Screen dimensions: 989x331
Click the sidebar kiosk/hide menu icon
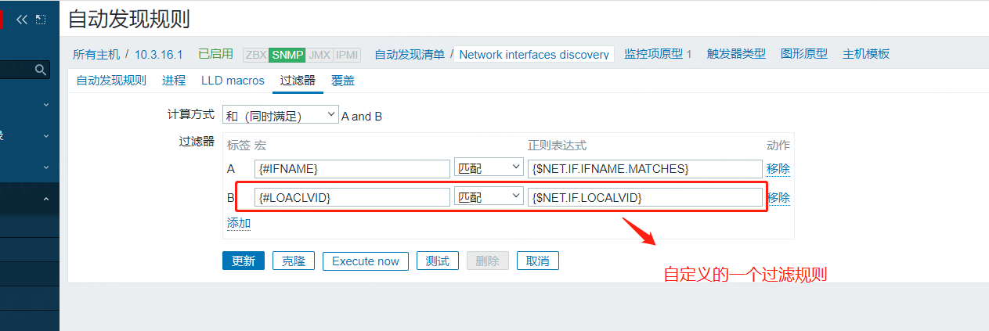[41, 20]
